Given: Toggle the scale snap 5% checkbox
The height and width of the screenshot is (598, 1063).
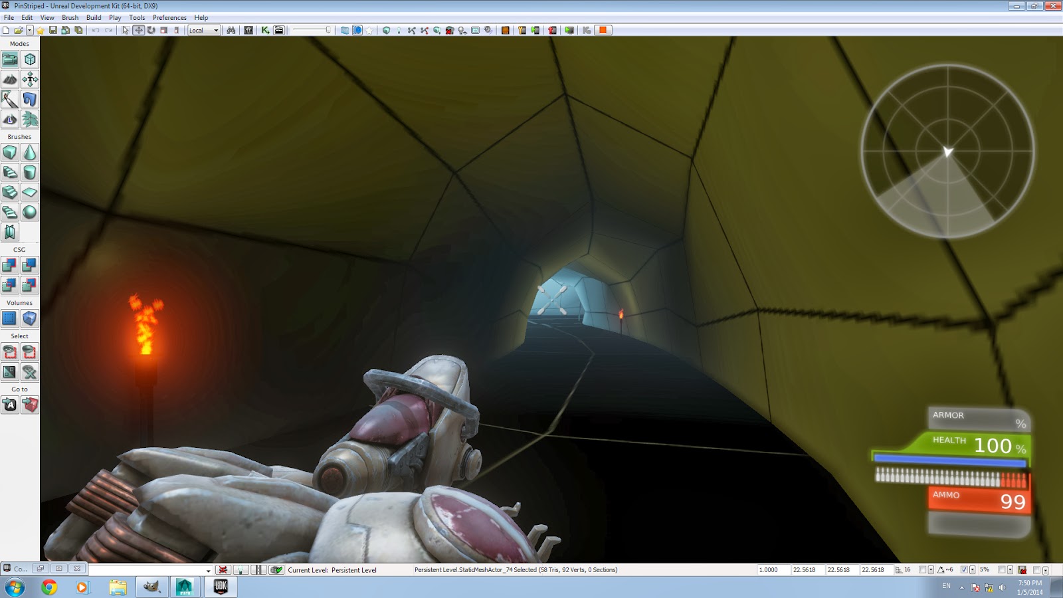Looking at the screenshot, I should coord(1001,570).
